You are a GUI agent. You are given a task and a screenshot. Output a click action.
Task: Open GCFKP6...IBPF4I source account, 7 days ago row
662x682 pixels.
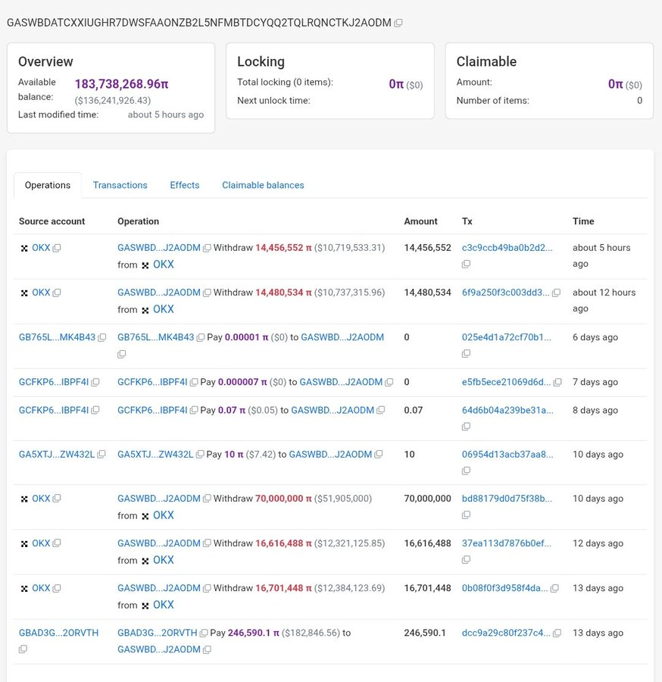click(54, 383)
